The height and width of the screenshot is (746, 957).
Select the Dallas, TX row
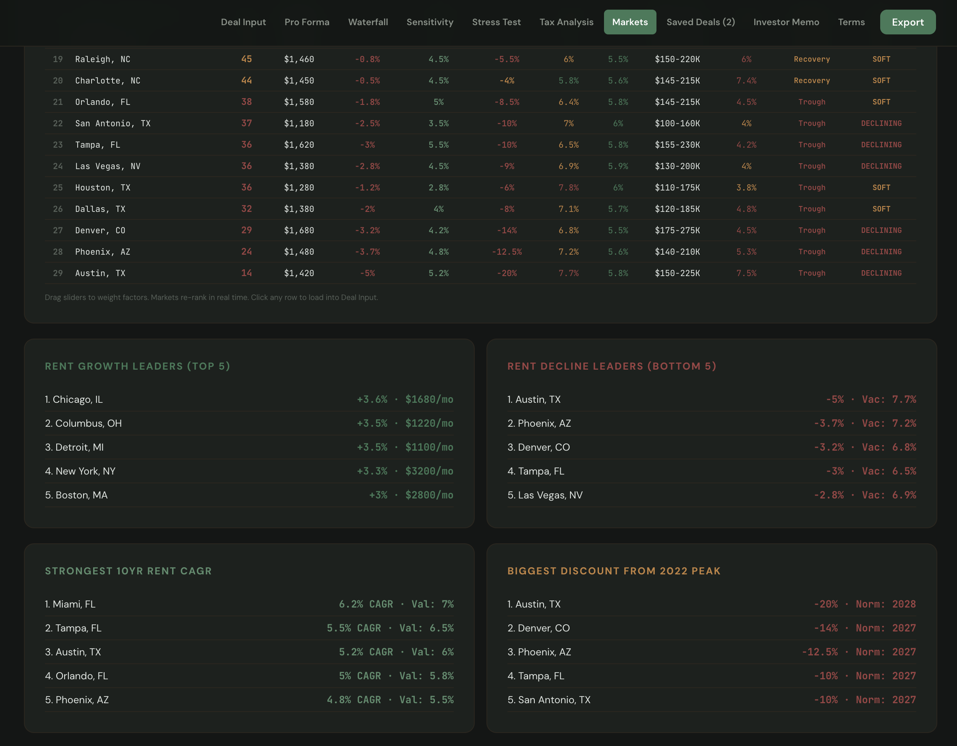click(480, 209)
